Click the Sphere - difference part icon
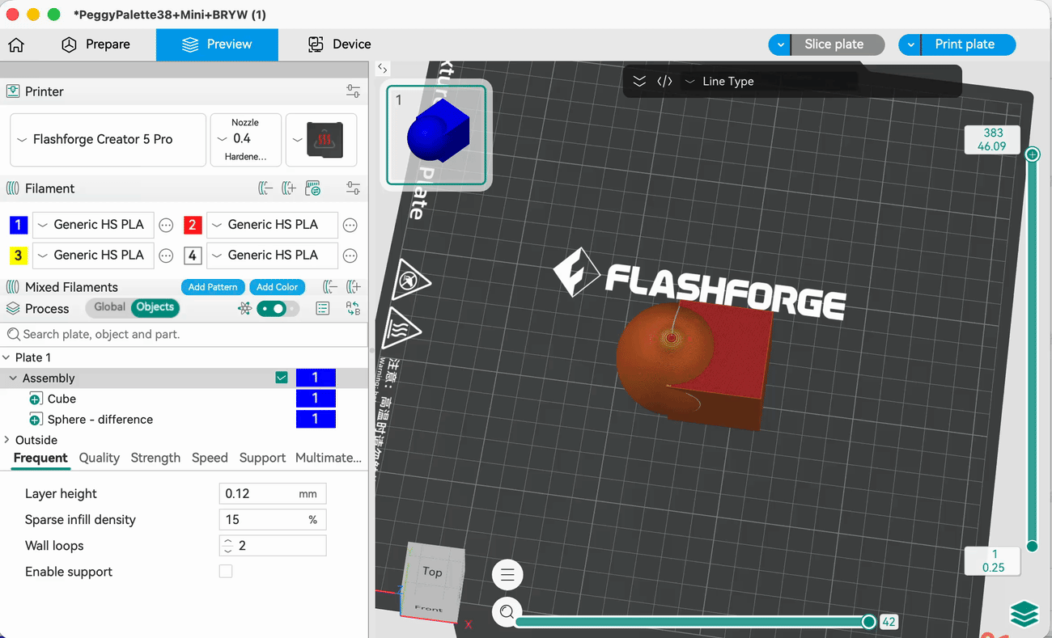Image resolution: width=1052 pixels, height=638 pixels. pos(36,420)
